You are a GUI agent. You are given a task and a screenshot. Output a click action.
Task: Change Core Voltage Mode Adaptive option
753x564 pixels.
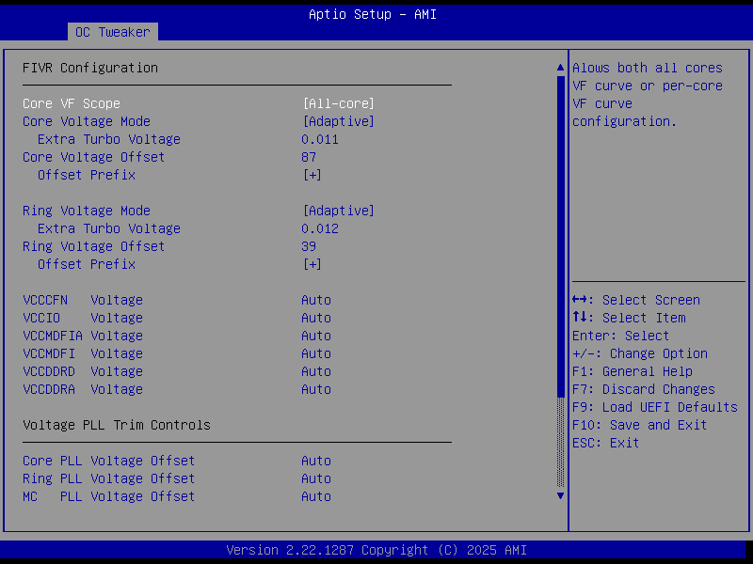click(x=338, y=121)
